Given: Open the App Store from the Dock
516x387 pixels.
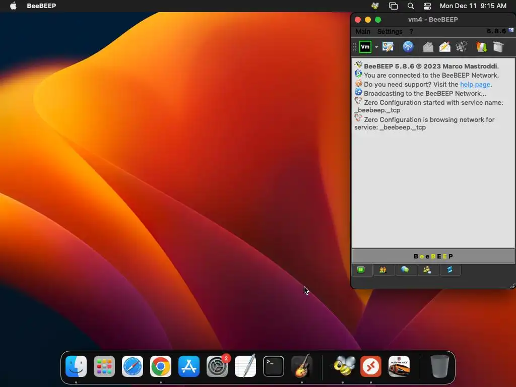Looking at the screenshot, I should click(x=189, y=366).
